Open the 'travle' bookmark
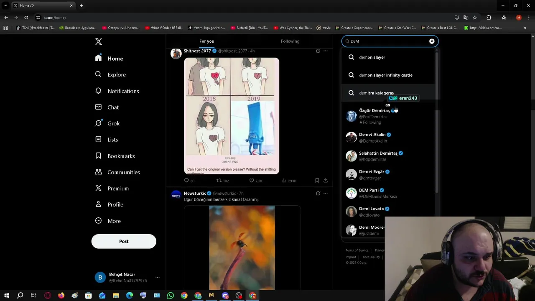Image resolution: width=535 pixels, height=301 pixels. pos(324,28)
